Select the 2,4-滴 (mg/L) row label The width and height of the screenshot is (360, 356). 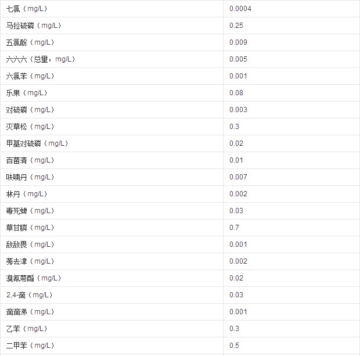coord(30,295)
